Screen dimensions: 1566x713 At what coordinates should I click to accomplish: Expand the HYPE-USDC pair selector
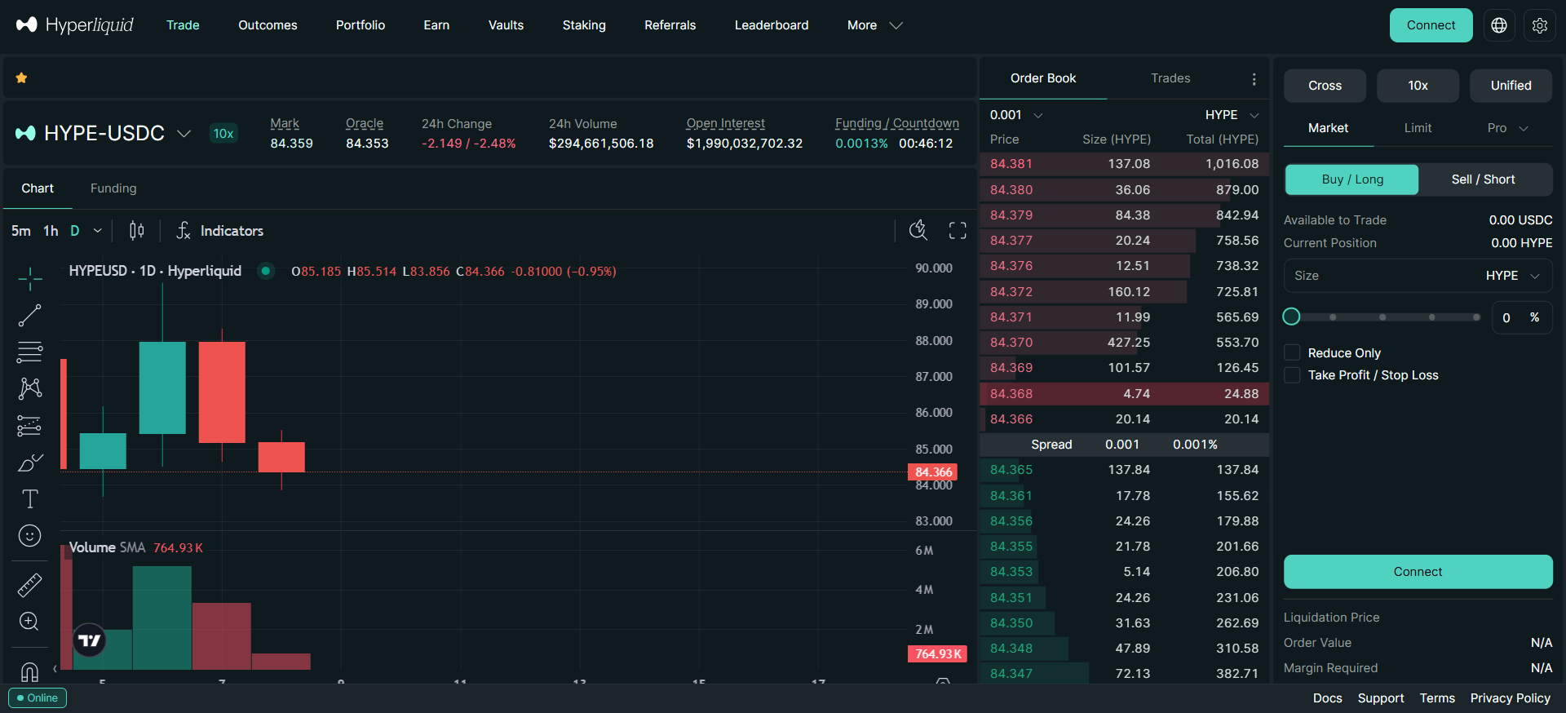coord(184,133)
